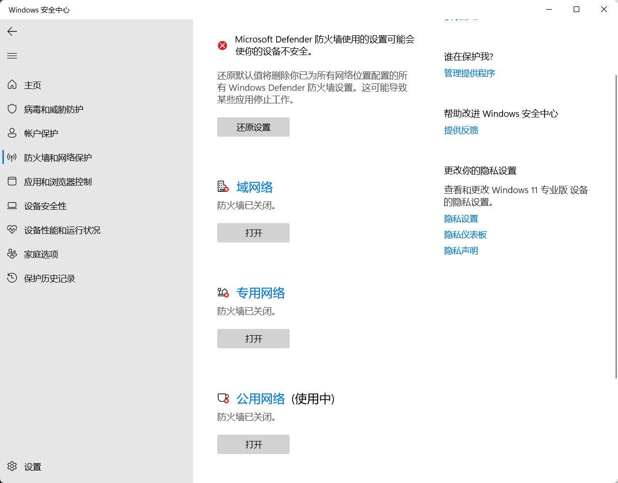Image resolution: width=618 pixels, height=483 pixels.
Task: Click the window icon for 应用和浏览器控制
Action: click(13, 182)
